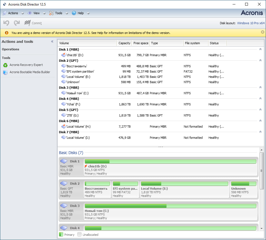Select the Новый том (C:) usage bar
Screen dimensions: 266x240
point(171,206)
